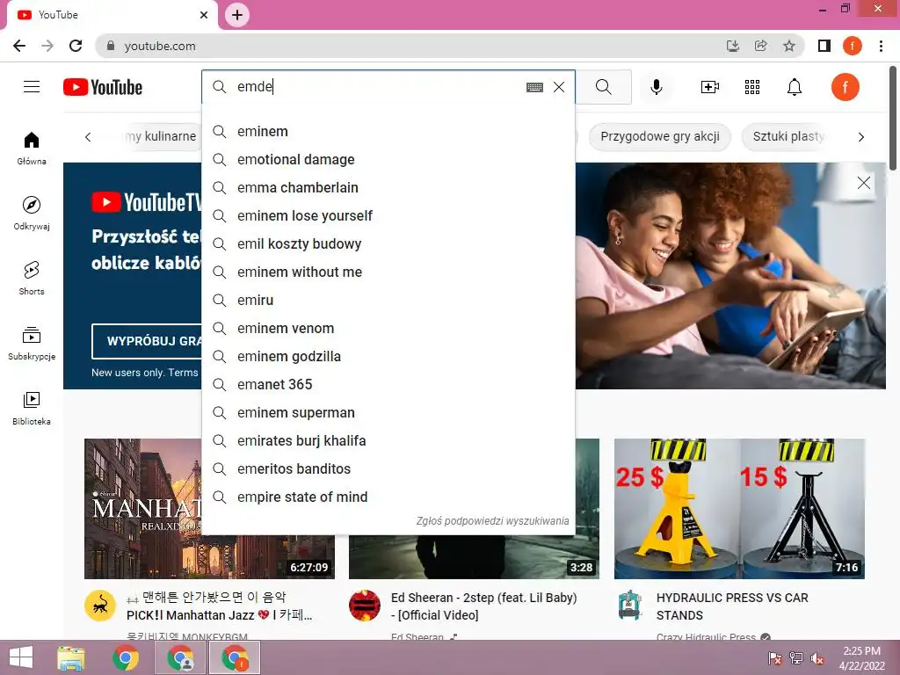The image size is (900, 675).
Task: Open the on-screen keyboard in the search box
Action: [534, 87]
